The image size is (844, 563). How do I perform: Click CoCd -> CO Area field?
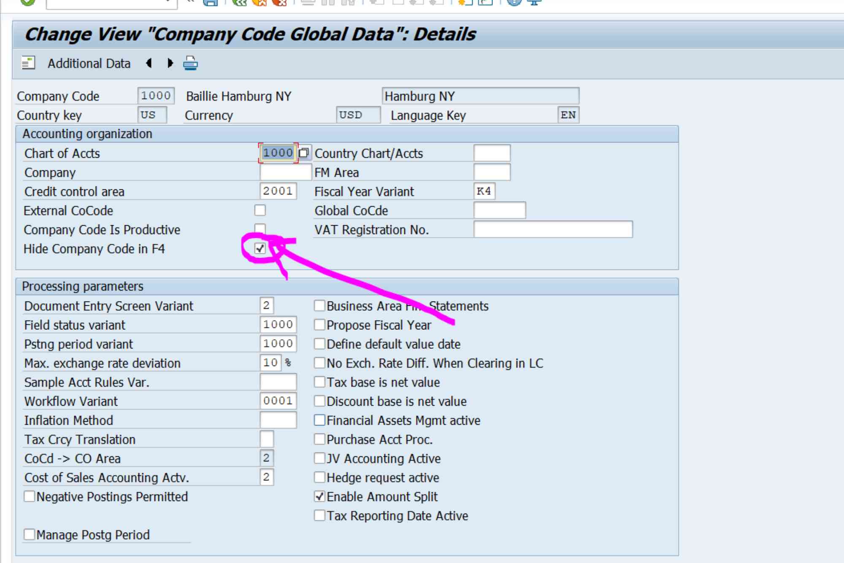tap(267, 458)
